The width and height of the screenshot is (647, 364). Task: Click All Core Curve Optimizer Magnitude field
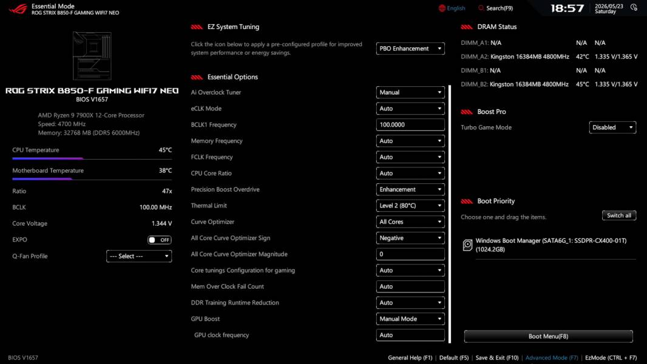(410, 254)
